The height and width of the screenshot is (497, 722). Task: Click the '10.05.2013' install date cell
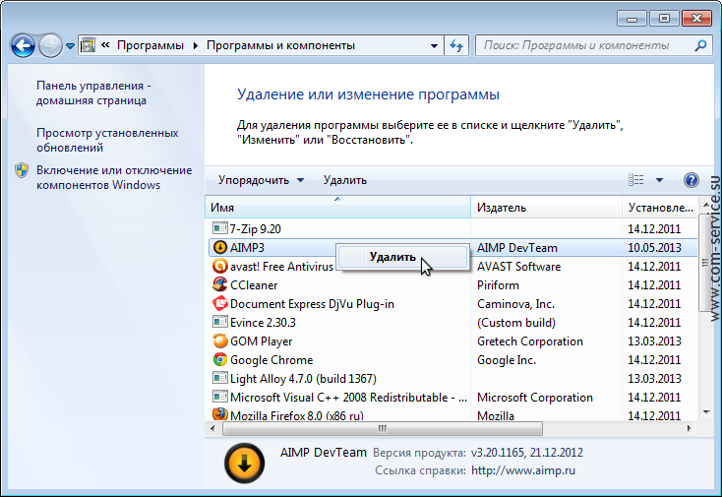654,248
